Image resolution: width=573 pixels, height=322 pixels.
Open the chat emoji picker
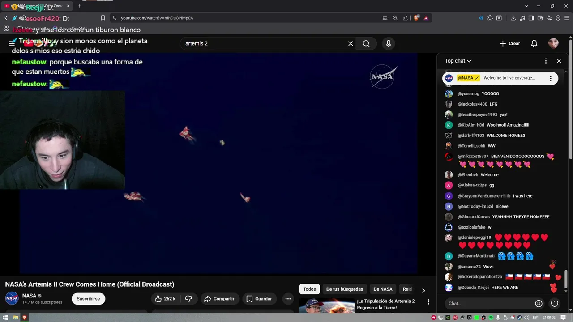click(539, 303)
